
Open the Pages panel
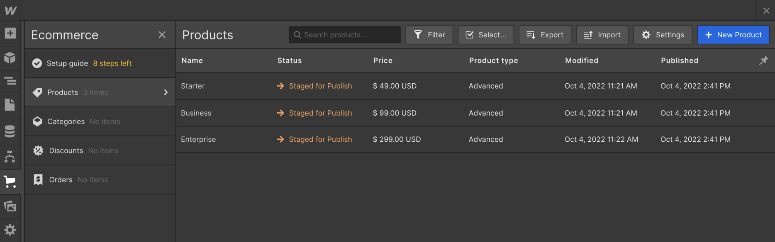click(10, 105)
